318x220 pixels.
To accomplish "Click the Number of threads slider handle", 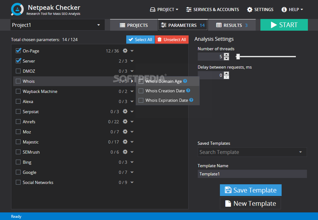I will click(238, 57).
